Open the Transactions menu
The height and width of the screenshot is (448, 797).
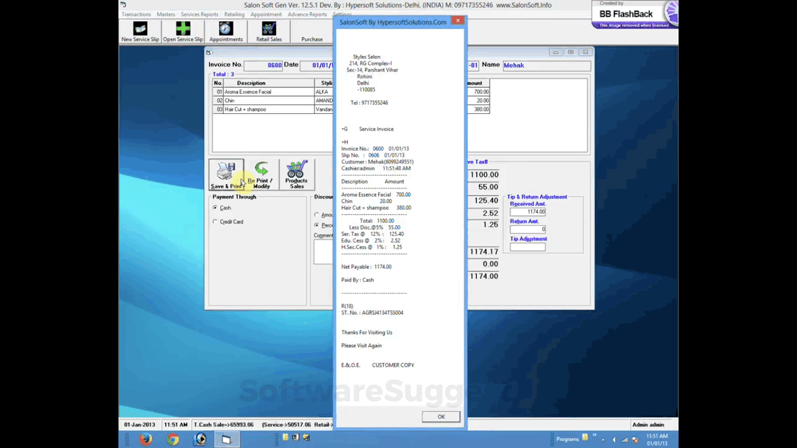pyautogui.click(x=137, y=15)
